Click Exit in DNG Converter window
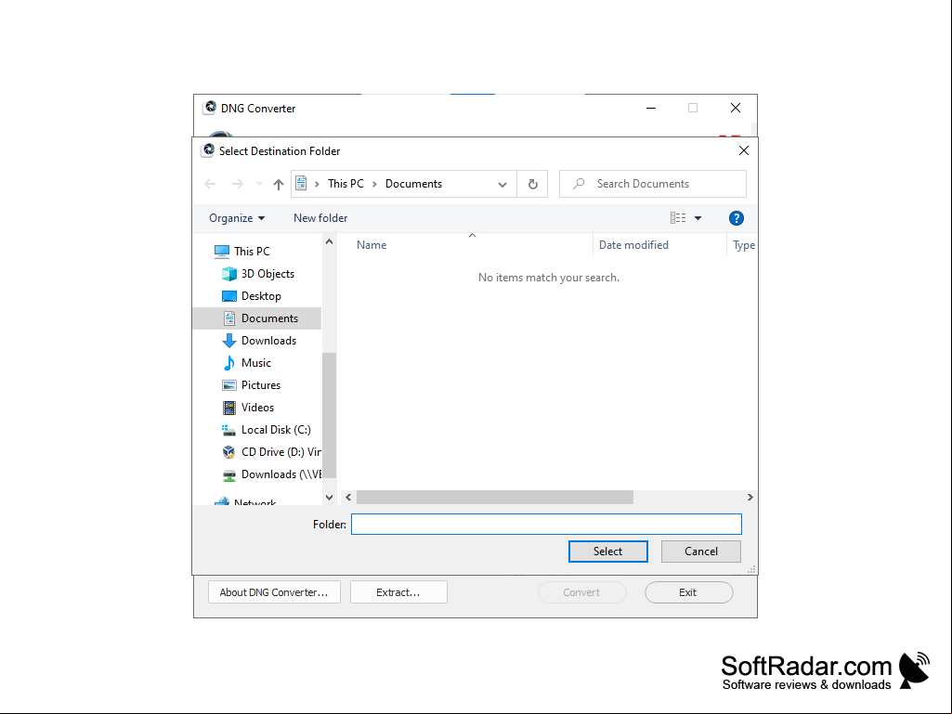The height and width of the screenshot is (714, 952). point(688,592)
